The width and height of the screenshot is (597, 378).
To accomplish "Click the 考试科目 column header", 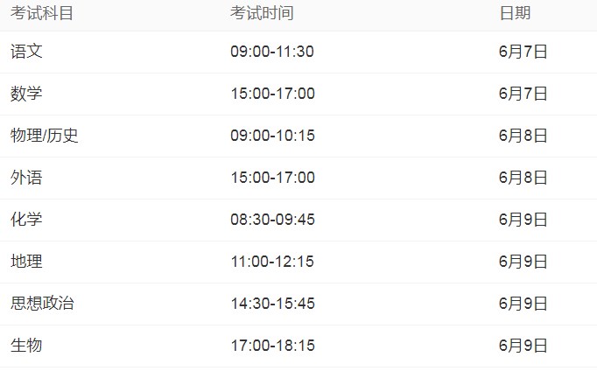I will (41, 13).
